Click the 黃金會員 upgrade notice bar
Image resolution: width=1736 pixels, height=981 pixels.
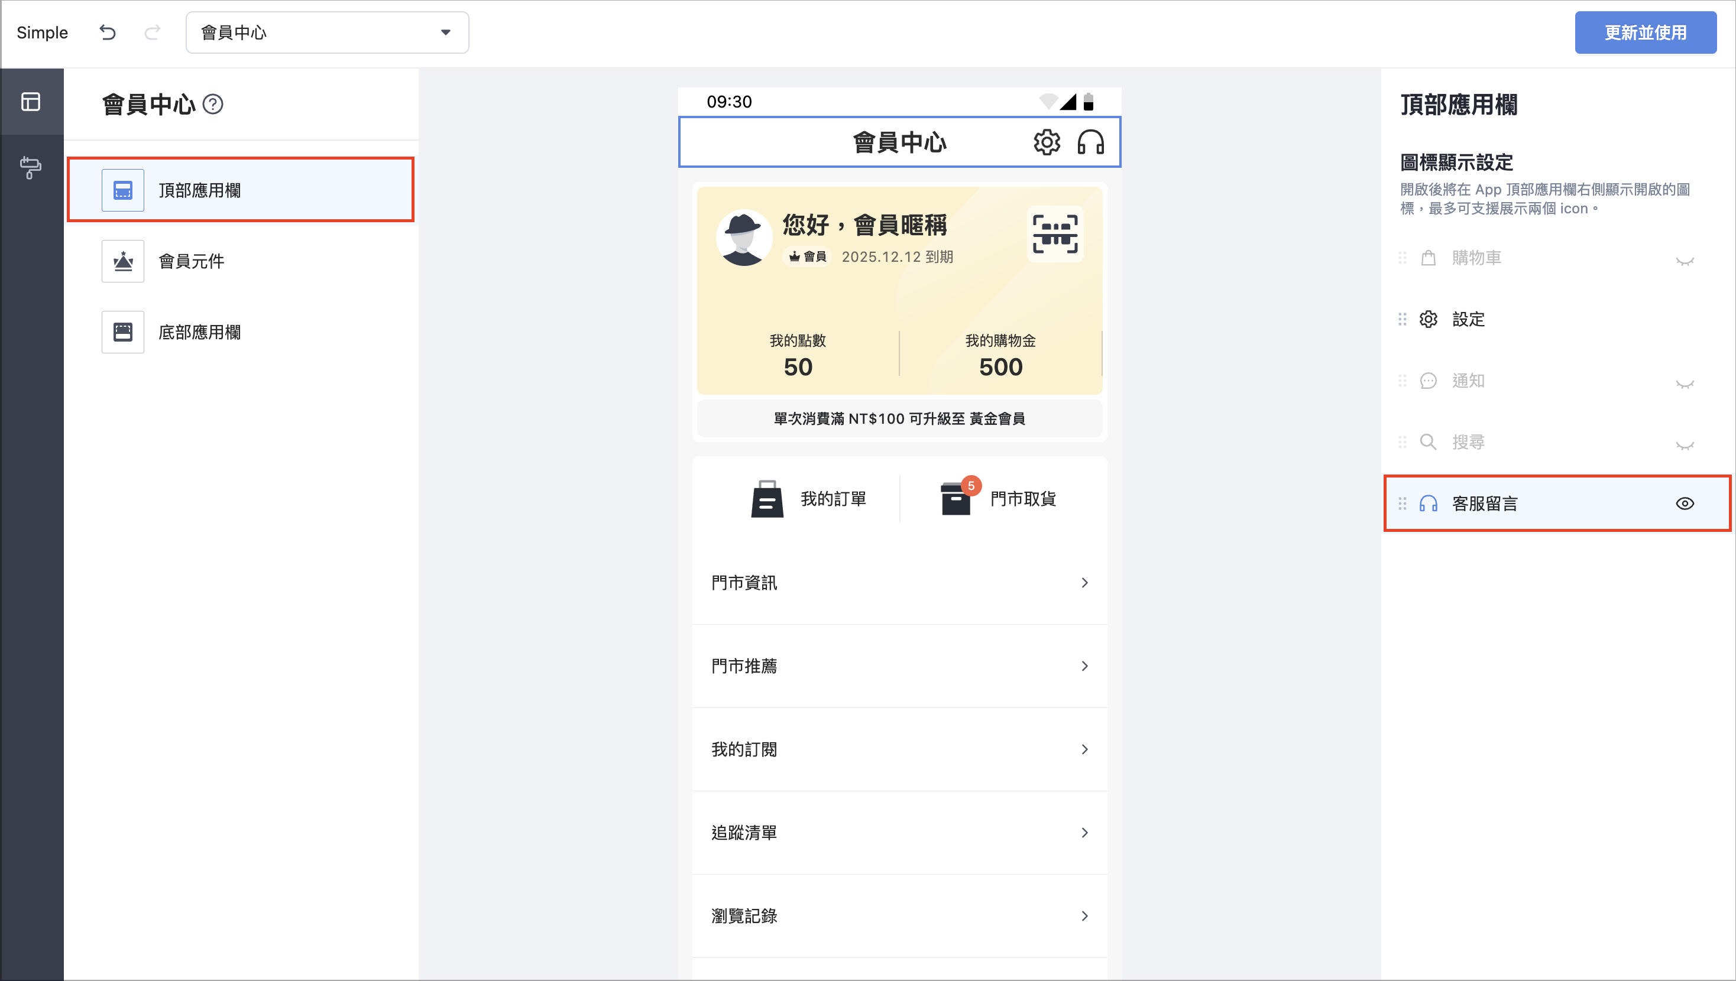[900, 418]
